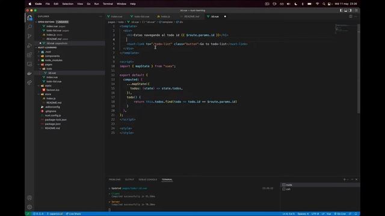Click Ln 4, Col 5 cursor position
The width and height of the screenshot is (385, 216).
289,214
